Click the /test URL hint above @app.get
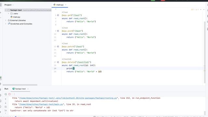The width and height of the screenshot is (208, 117). click(x=65, y=12)
